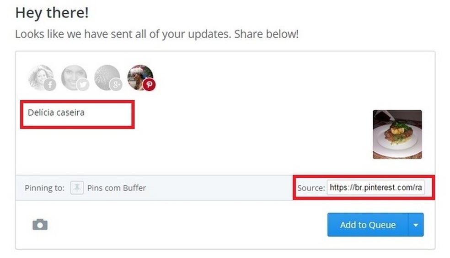Click the 'Source:' label text
The height and width of the screenshot is (258, 450).
(311, 188)
